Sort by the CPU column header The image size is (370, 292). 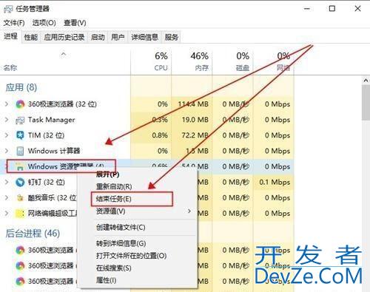click(x=151, y=61)
